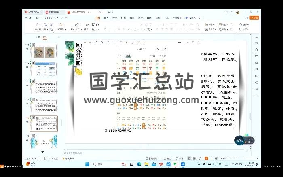Click back arrow in image viewer toolbar
The image size is (283, 177).
85,42
